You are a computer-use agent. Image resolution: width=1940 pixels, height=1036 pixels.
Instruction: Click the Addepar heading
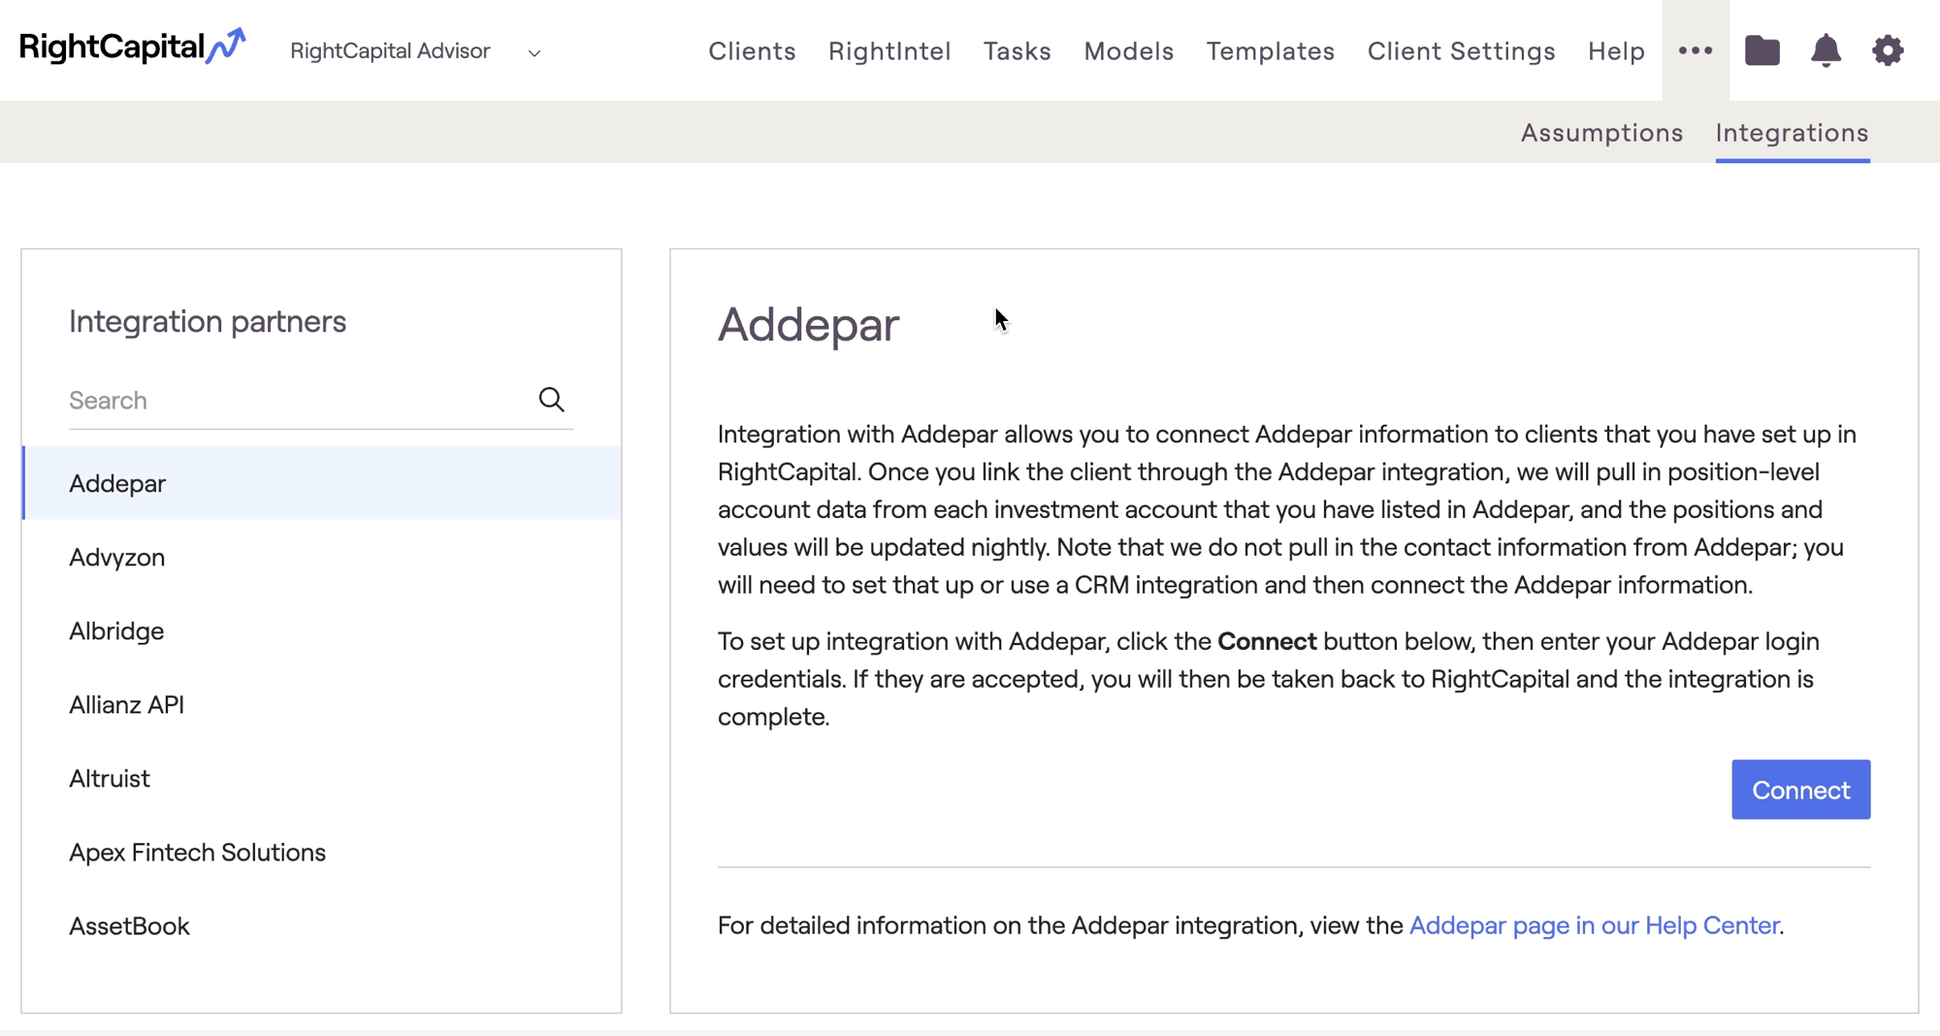[x=808, y=324]
